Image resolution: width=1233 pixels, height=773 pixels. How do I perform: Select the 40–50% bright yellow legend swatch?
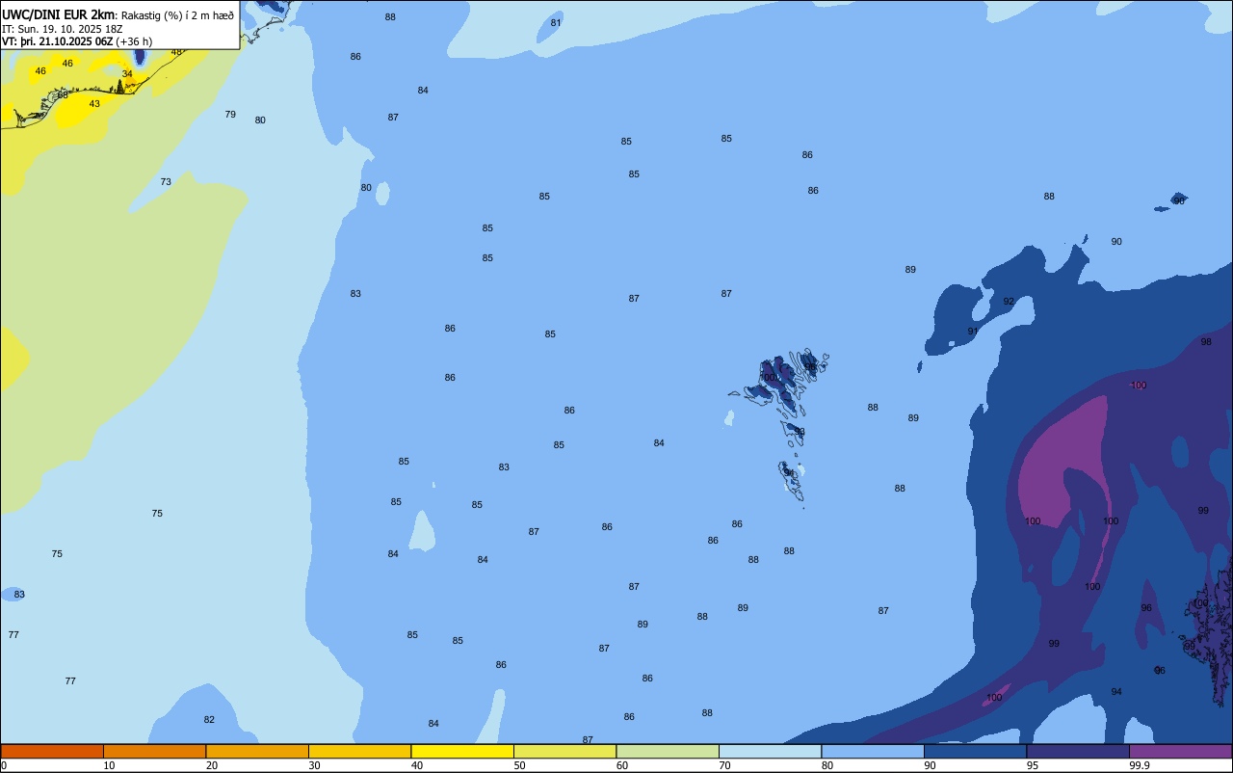462,751
